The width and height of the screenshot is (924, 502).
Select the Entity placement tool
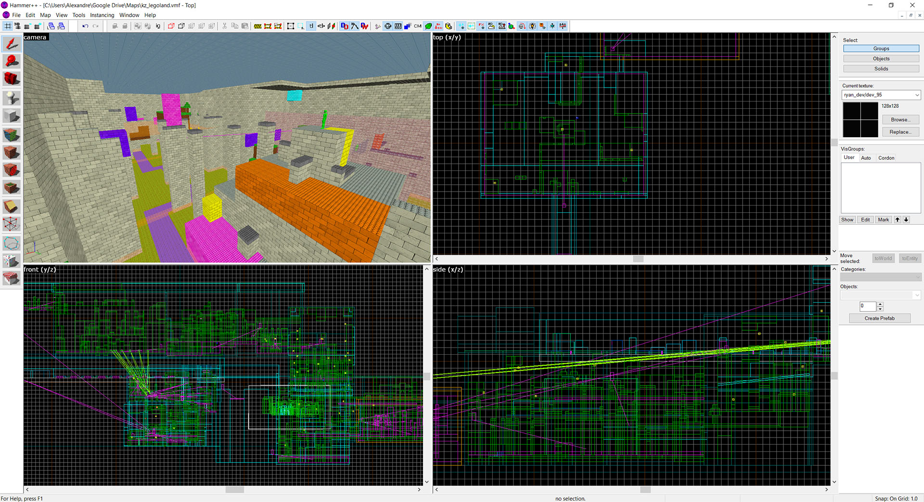coord(11,98)
